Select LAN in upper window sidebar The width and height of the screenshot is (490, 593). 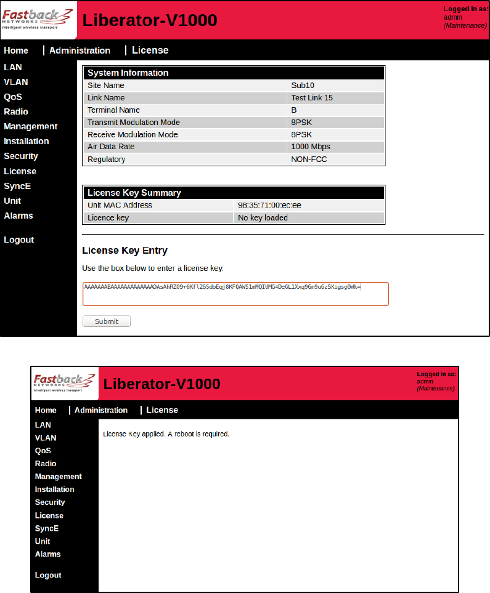tap(13, 67)
